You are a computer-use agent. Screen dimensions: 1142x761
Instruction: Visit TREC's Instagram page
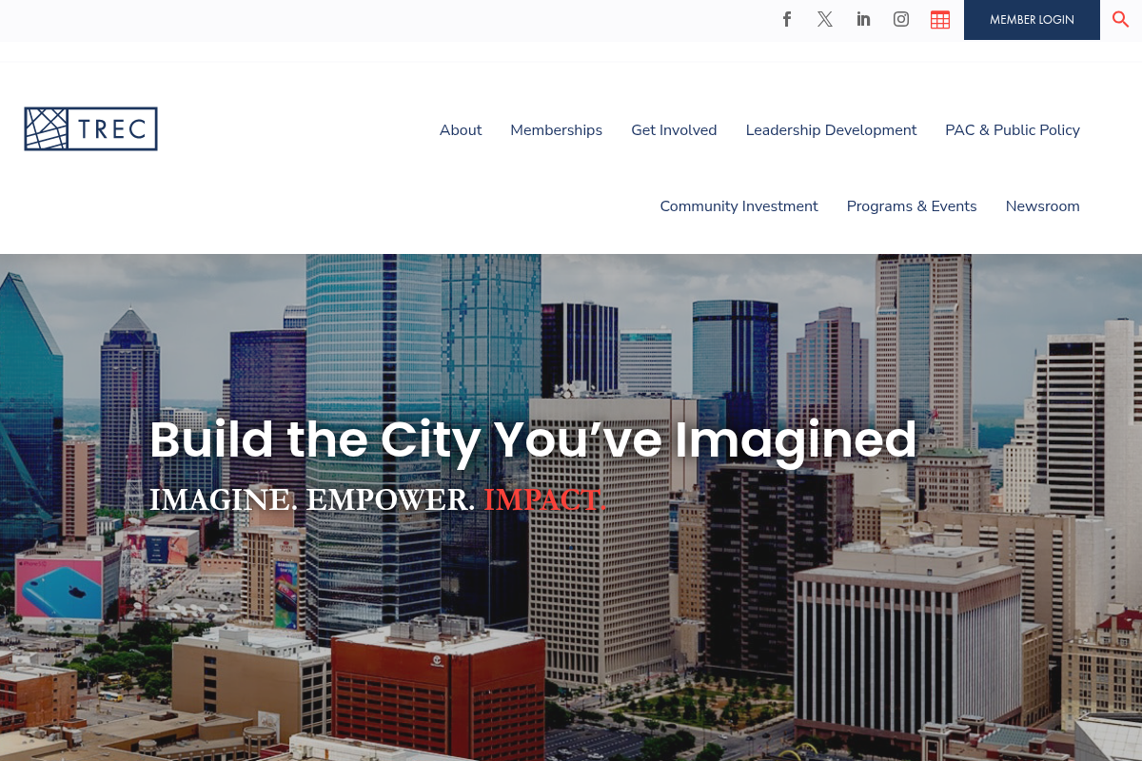pyautogui.click(x=901, y=19)
